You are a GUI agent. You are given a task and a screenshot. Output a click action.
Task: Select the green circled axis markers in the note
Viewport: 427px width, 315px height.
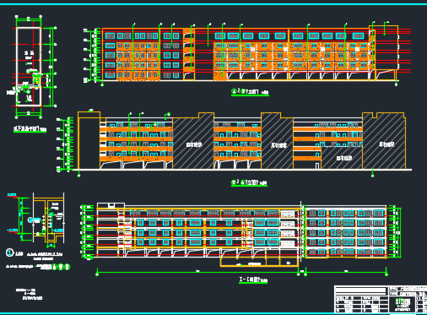point(61,267)
